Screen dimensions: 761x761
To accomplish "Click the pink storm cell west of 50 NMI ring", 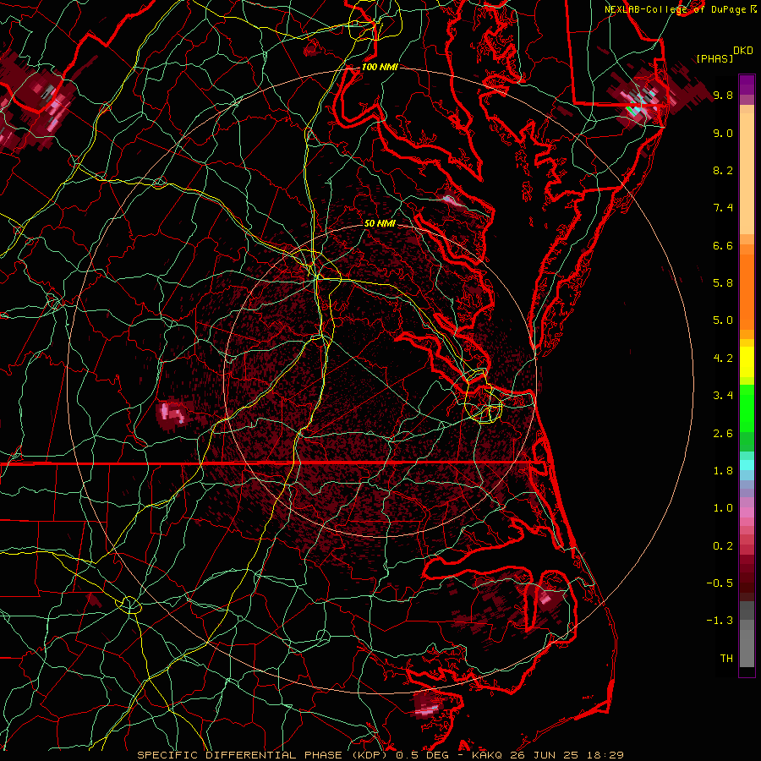I will (172, 413).
